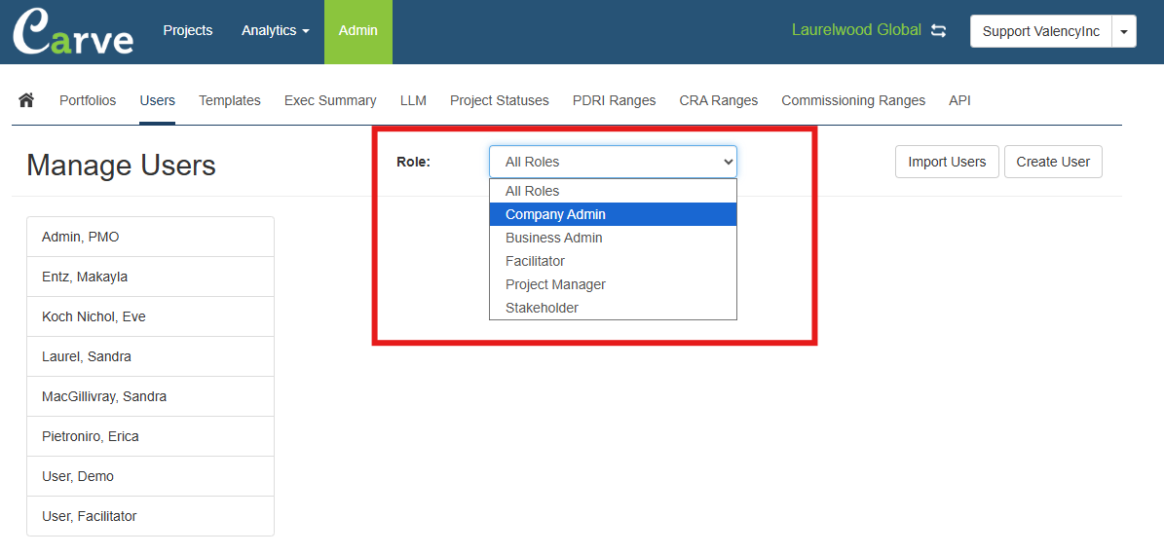Open the Support ValencyInc caret dropdown
Viewport: 1164px width, 555px height.
1124,32
